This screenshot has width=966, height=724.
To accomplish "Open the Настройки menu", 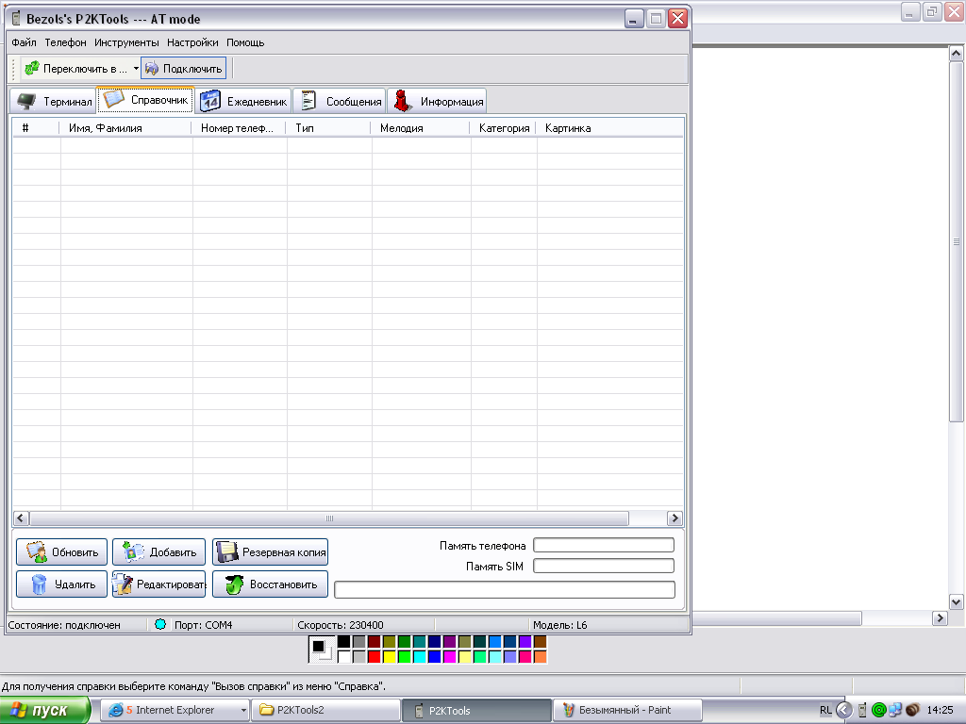I will 192,42.
